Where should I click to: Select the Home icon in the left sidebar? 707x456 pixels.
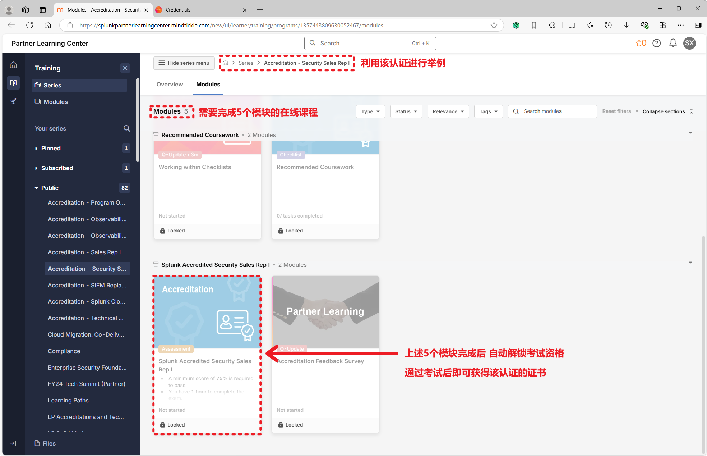click(x=13, y=65)
